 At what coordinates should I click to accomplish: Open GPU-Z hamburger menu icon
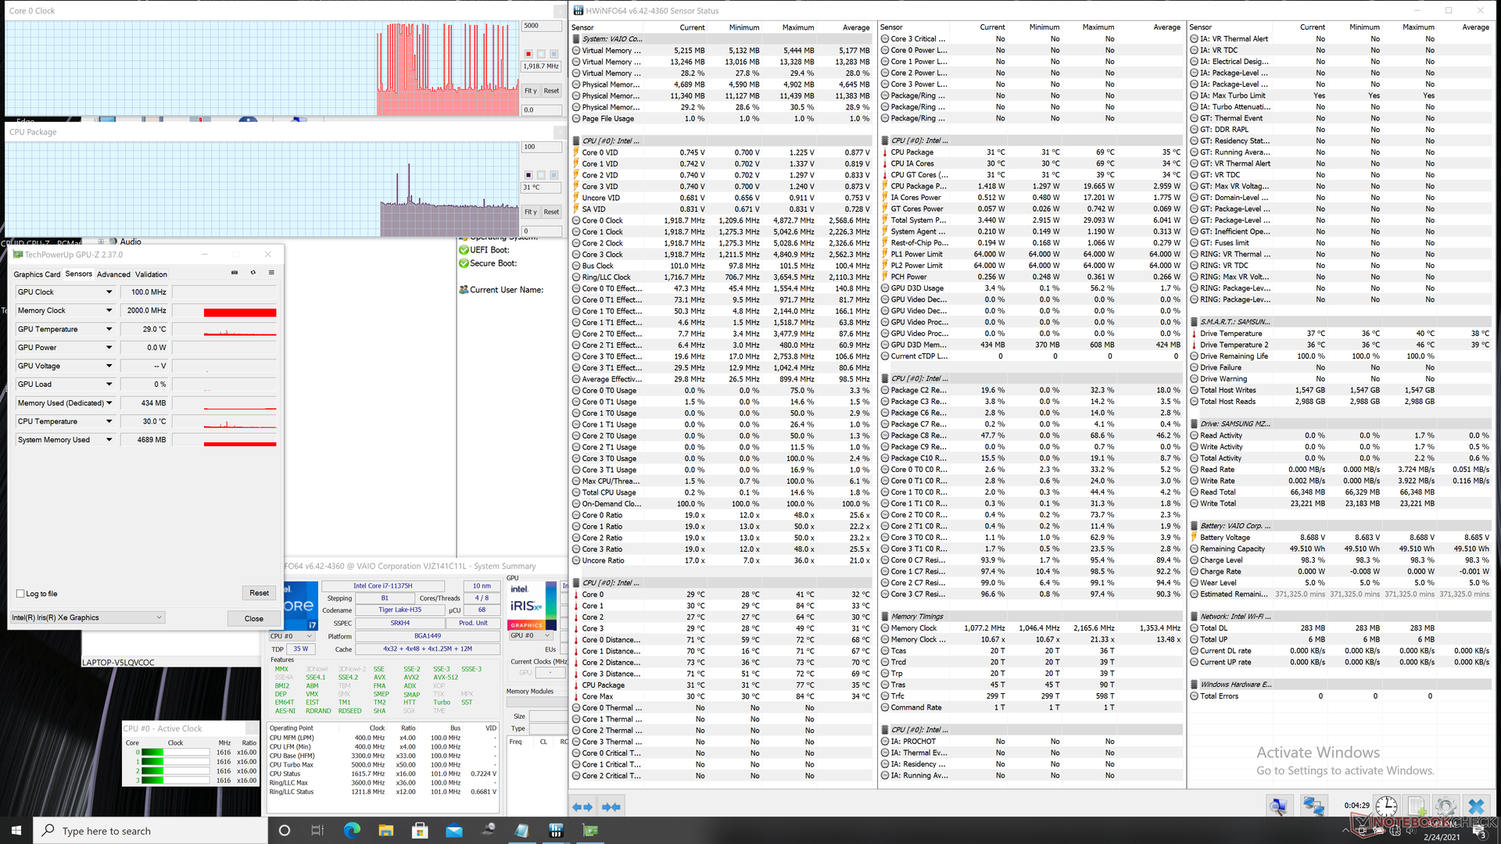click(x=271, y=273)
